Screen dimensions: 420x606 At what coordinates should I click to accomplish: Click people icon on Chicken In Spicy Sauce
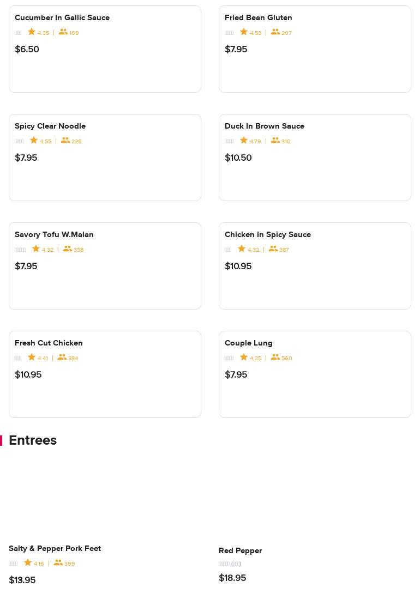(273, 249)
